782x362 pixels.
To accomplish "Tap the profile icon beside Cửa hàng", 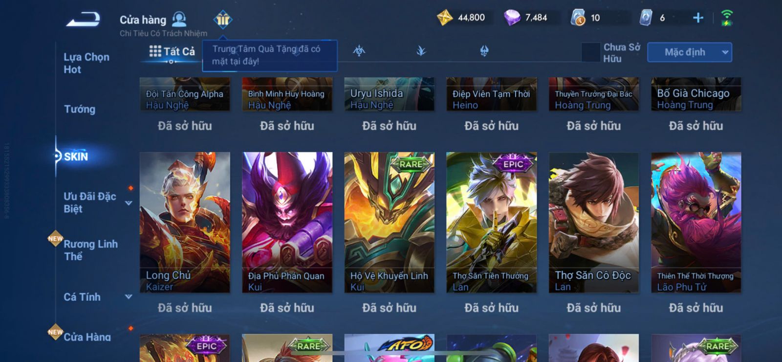I will pyautogui.click(x=179, y=19).
